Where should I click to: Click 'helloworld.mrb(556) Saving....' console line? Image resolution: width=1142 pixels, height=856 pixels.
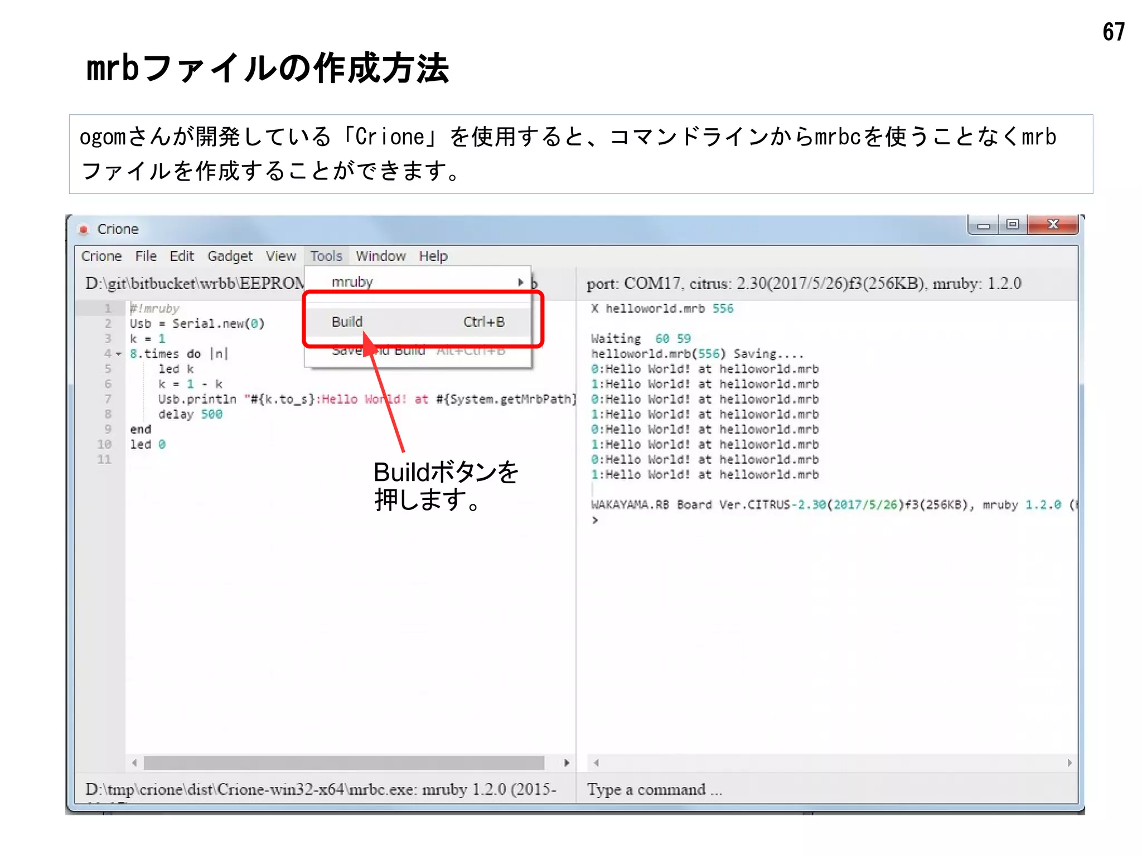pyautogui.click(x=697, y=354)
